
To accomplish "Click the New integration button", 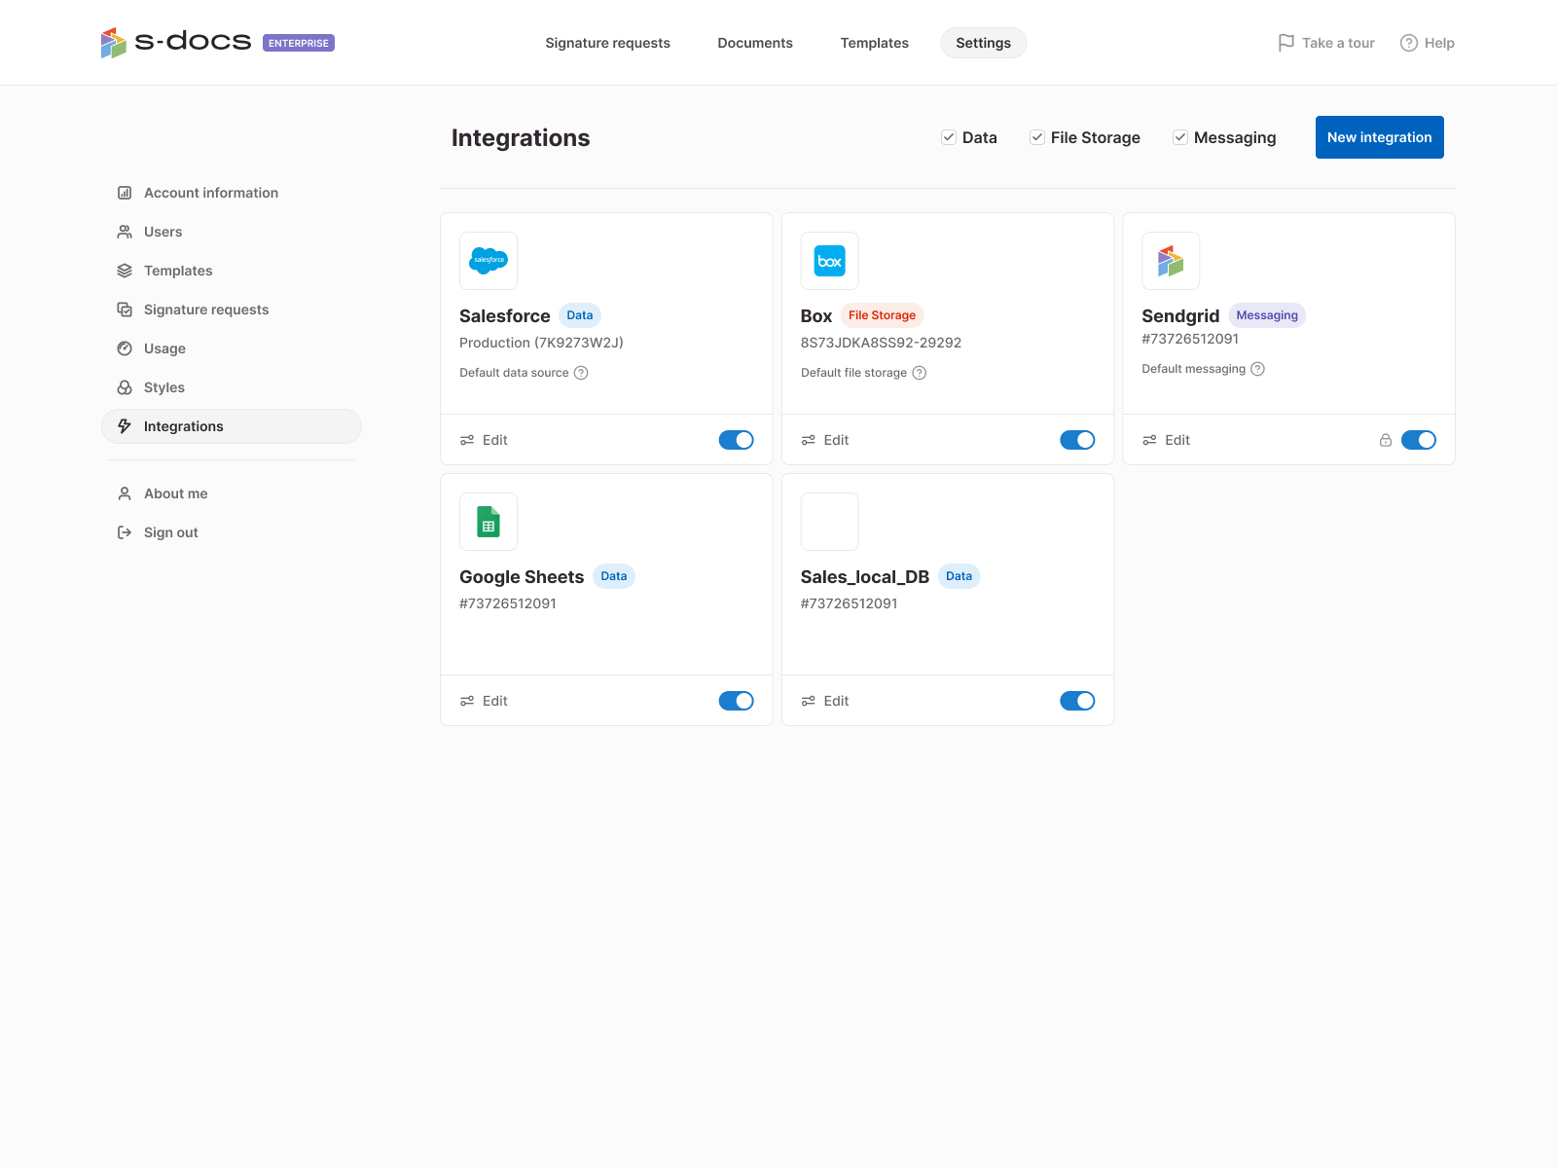I will tap(1380, 137).
